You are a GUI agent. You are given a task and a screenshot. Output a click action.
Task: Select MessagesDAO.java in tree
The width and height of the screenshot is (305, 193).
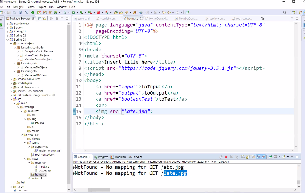coord(36,67)
